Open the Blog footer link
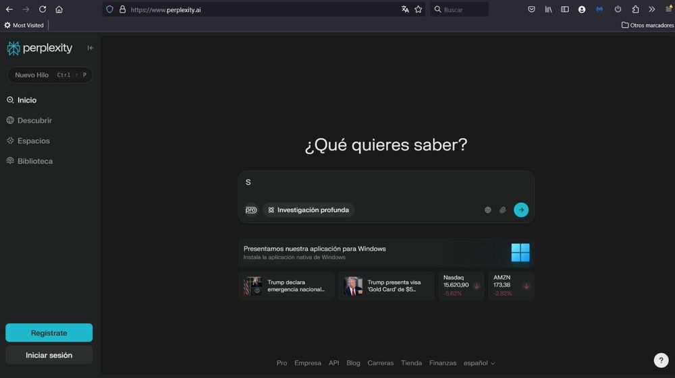This screenshot has height=378, width=675. click(x=353, y=363)
